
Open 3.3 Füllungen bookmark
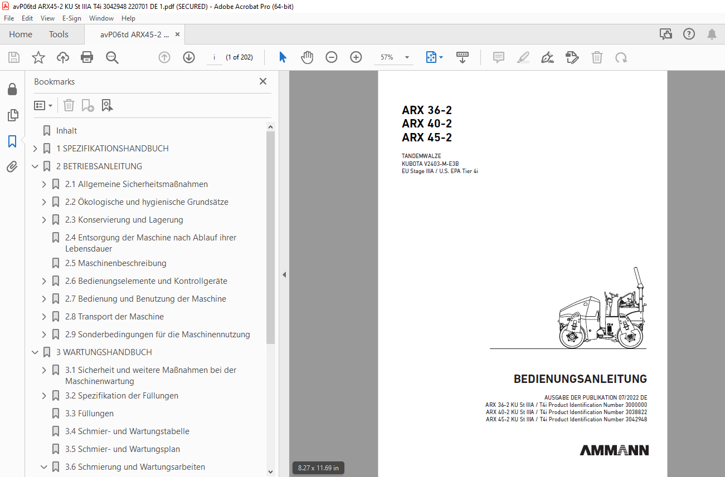[x=89, y=414]
